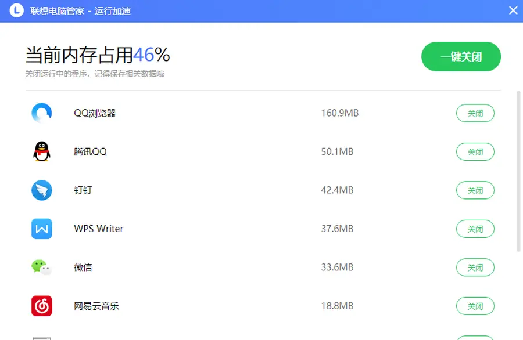Close all programs with 一键关闭
Viewport: 523px width, 340px height.
[x=461, y=57]
